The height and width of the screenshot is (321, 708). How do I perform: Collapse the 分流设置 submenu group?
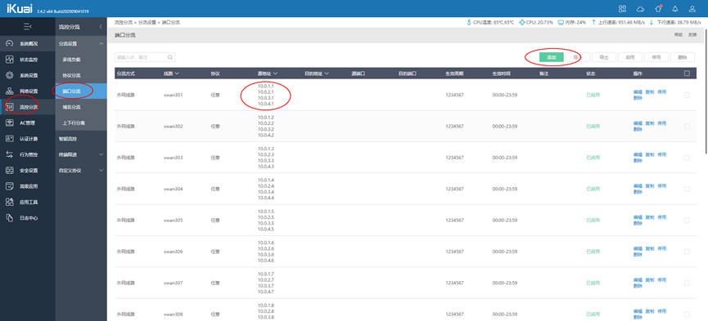coord(101,44)
